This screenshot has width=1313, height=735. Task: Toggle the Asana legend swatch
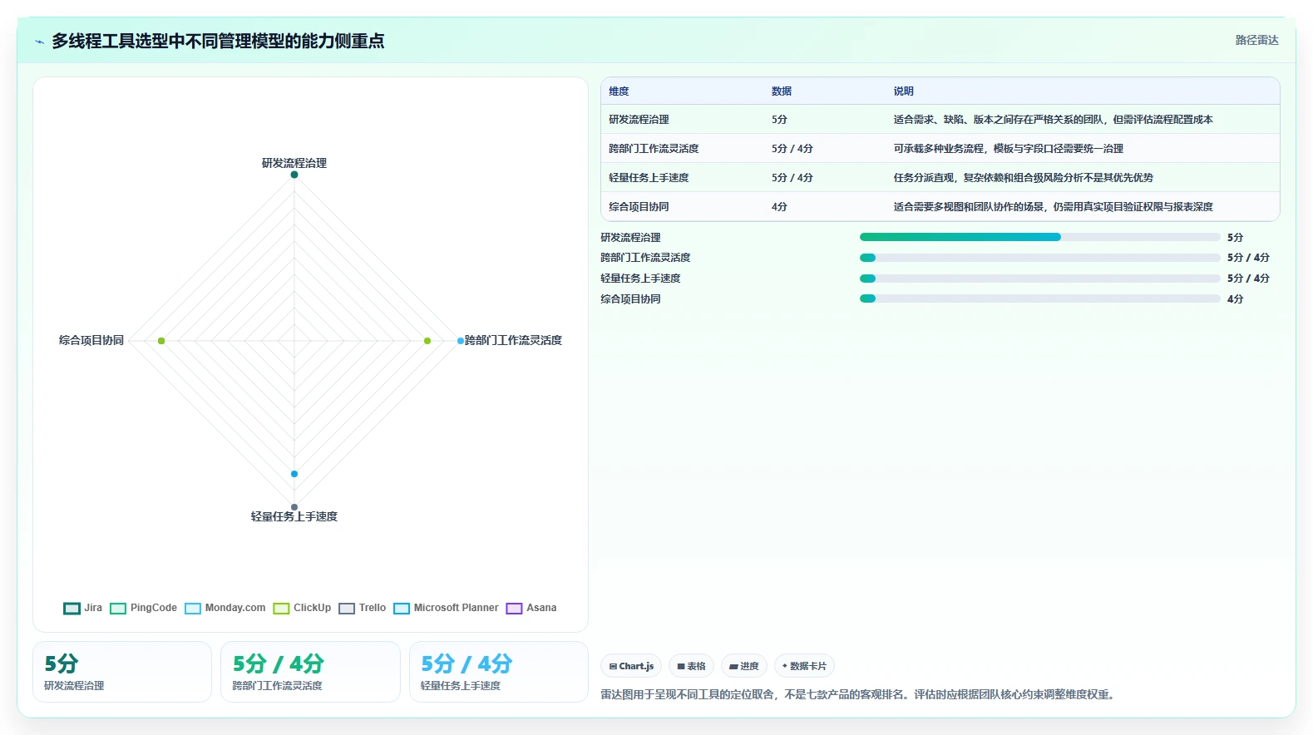(514, 609)
